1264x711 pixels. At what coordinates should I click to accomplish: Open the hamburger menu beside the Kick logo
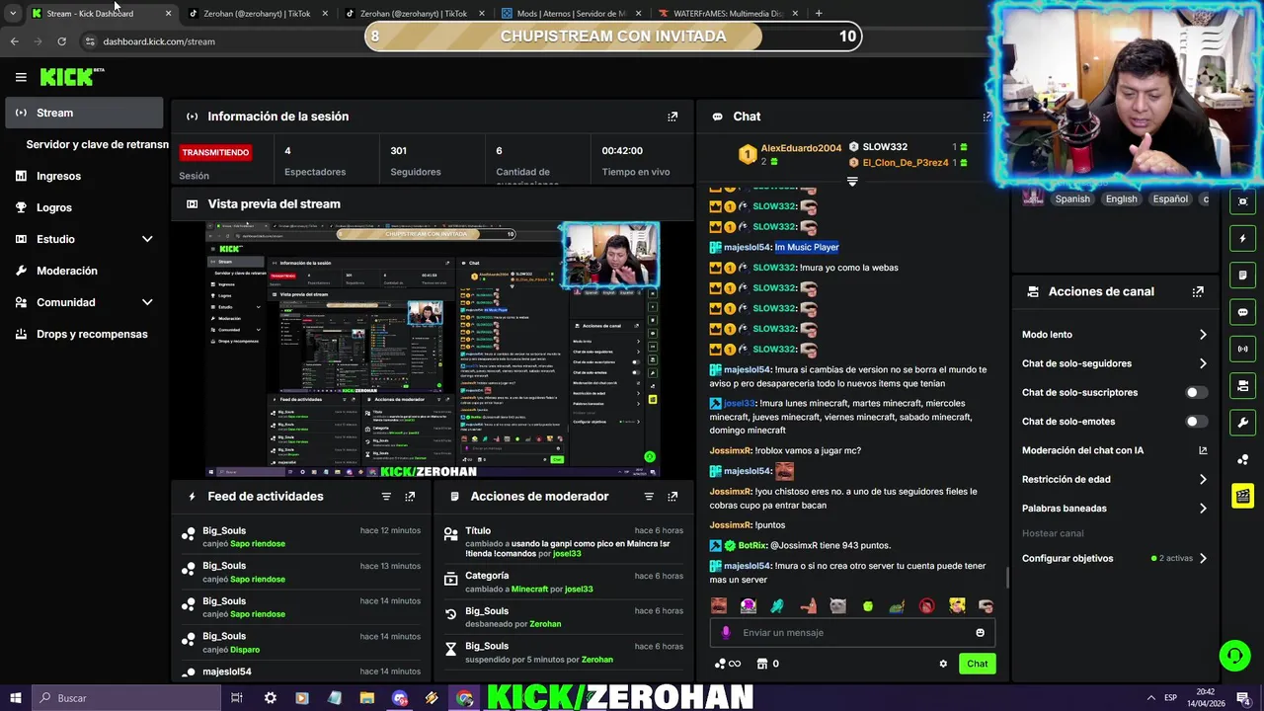[x=21, y=77]
